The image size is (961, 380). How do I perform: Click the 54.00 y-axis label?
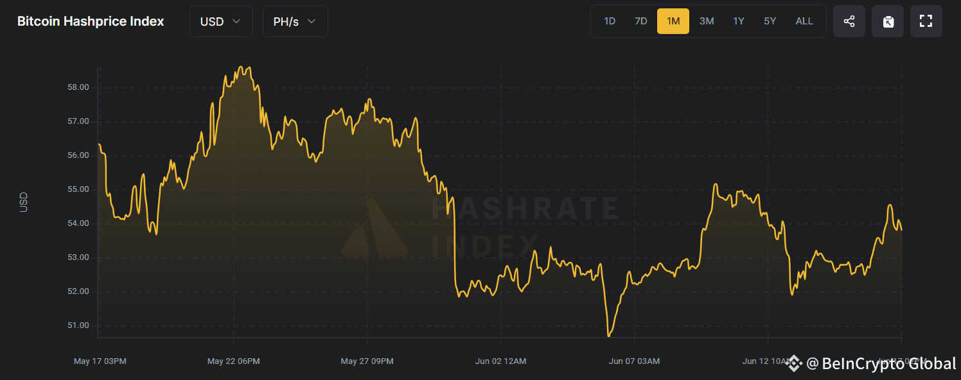(78, 223)
